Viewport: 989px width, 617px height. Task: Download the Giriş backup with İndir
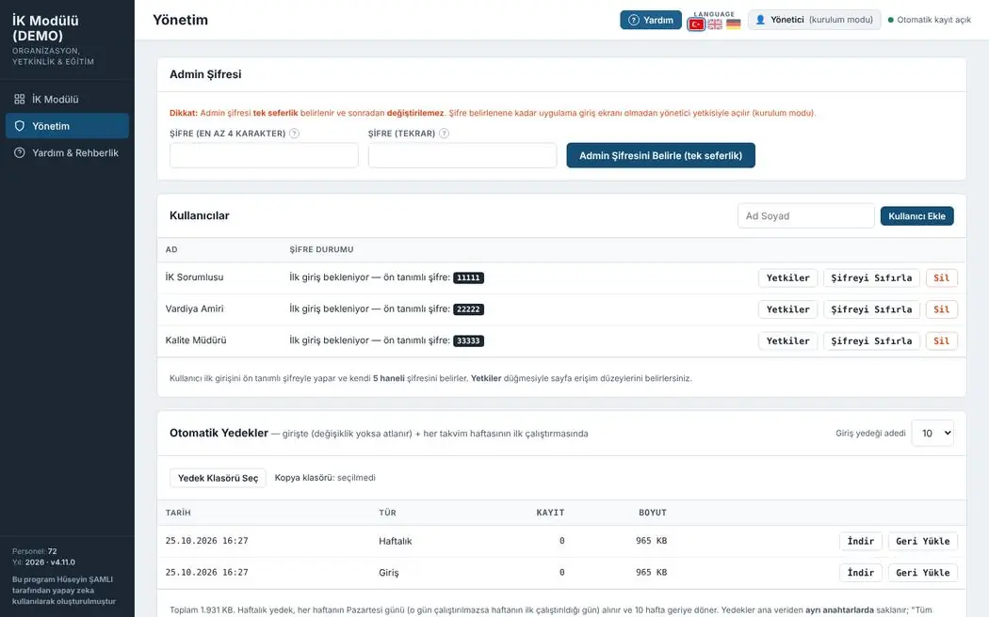(x=860, y=572)
